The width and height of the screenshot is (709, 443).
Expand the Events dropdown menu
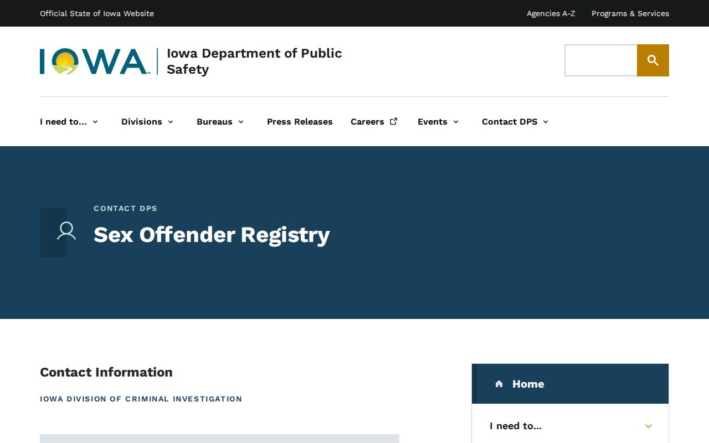click(x=438, y=122)
